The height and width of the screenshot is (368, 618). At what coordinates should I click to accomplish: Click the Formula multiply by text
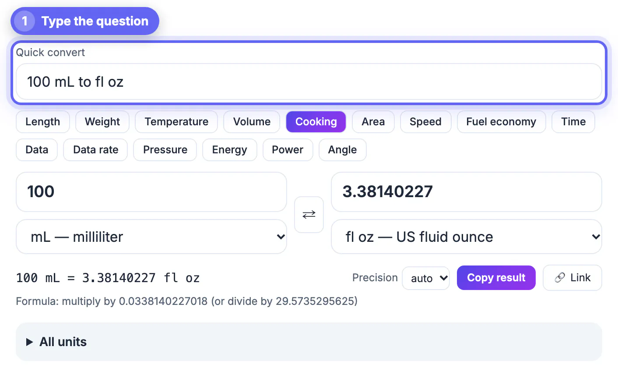tap(187, 301)
